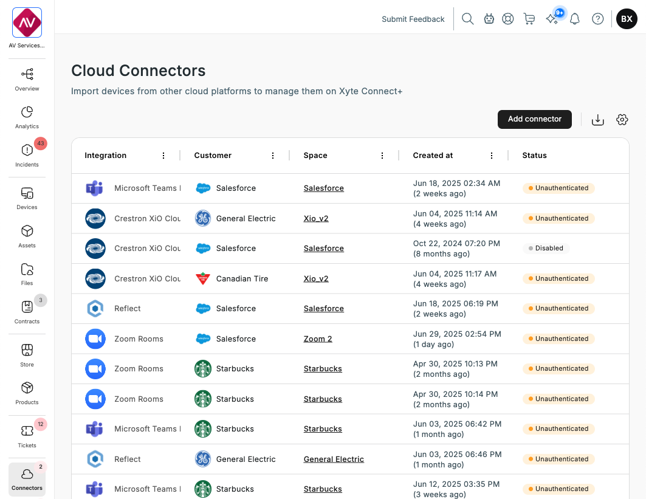Open Xio_v2 space link for Canadian Tire
Viewport: 646px width, 499px height.
[316, 278]
